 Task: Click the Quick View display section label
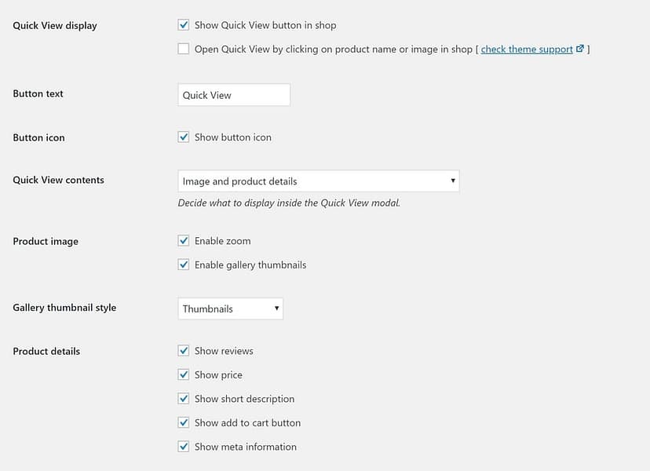point(54,25)
